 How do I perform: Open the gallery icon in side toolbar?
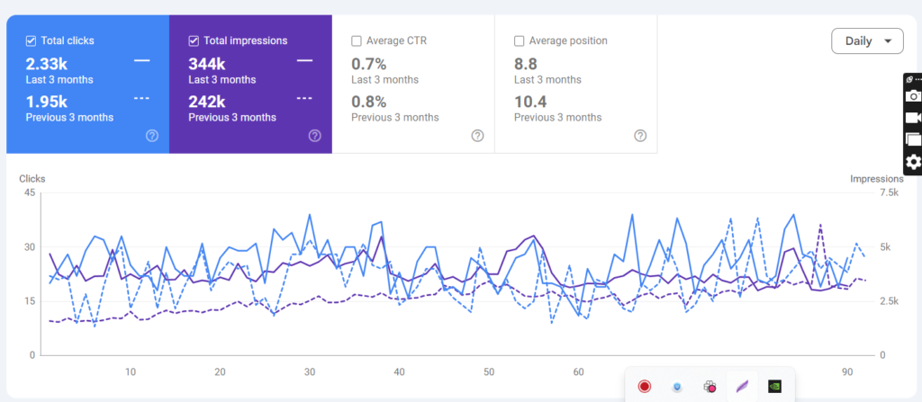pyautogui.click(x=912, y=139)
